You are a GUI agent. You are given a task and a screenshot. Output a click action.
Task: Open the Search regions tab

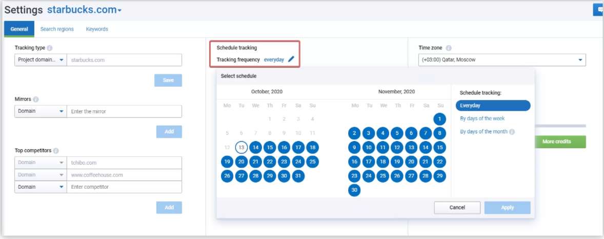point(57,29)
